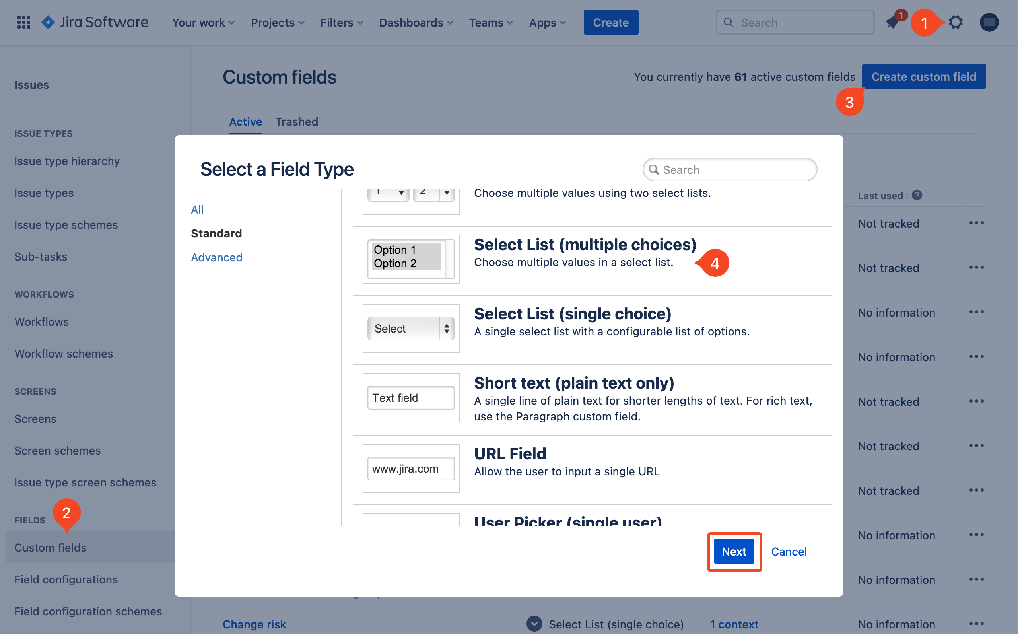Click the Short text field preview thumbnail
Screen dimensions: 1018x634
(411, 397)
